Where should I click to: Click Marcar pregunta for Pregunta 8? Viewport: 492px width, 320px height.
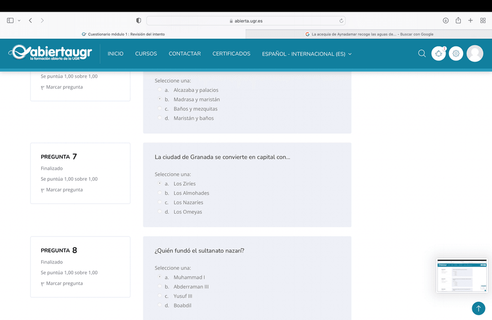(62, 283)
